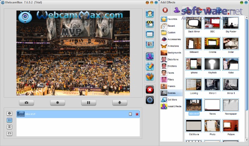This screenshot has width=249, height=146.
Task: Click the info icon left of effect list
Action: pyautogui.click(x=9, y=113)
